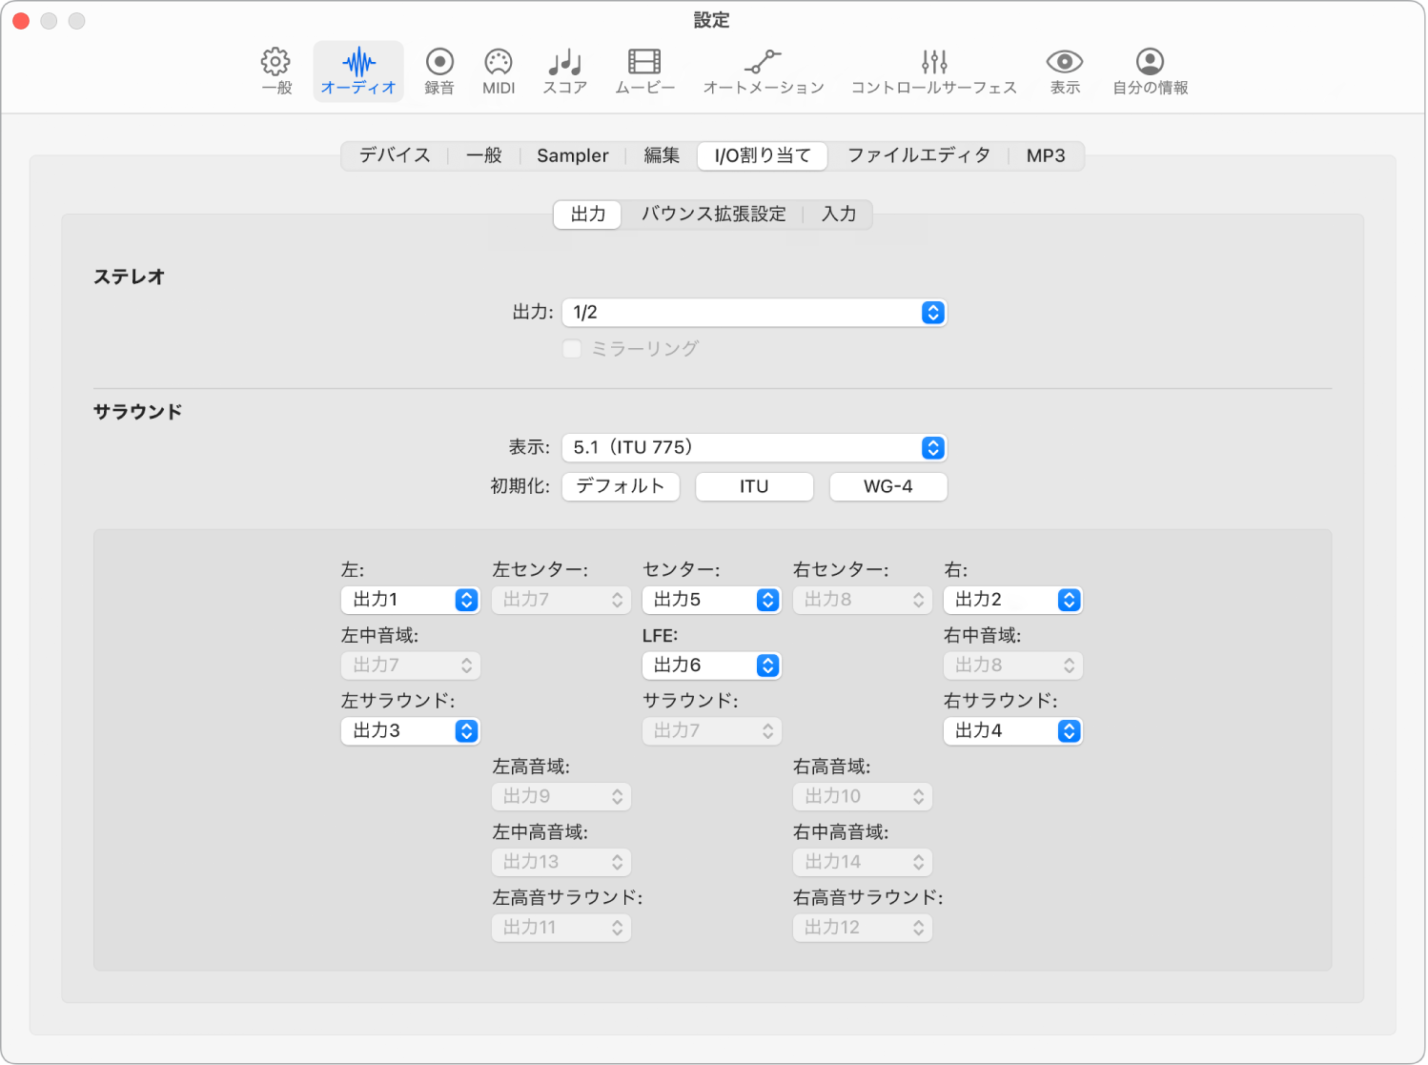This screenshot has height=1065, width=1428.
Task: Open the スコア settings icon
Action: (x=563, y=70)
